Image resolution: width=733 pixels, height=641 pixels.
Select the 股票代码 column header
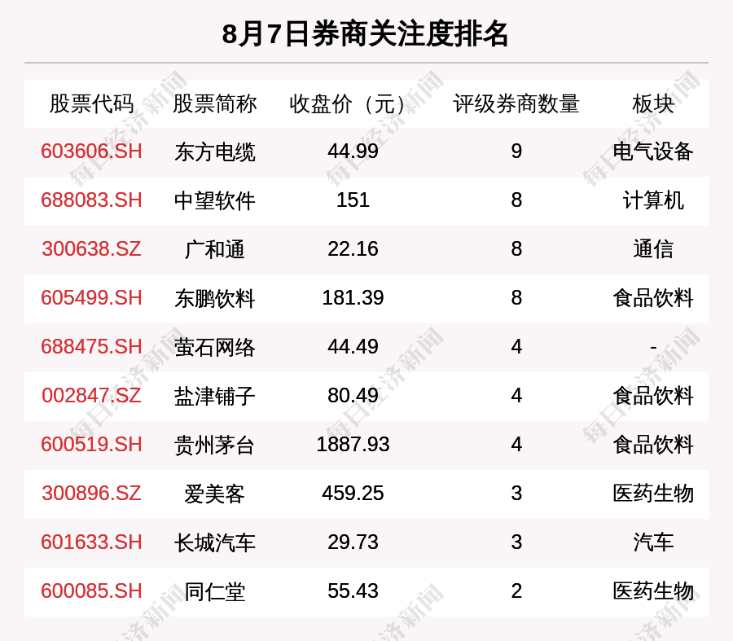click(x=91, y=103)
